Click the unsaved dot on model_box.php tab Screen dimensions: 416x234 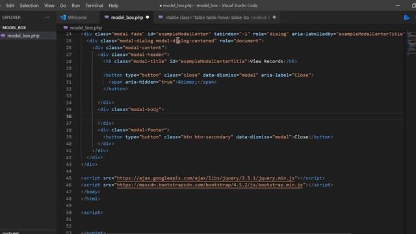[148, 18]
